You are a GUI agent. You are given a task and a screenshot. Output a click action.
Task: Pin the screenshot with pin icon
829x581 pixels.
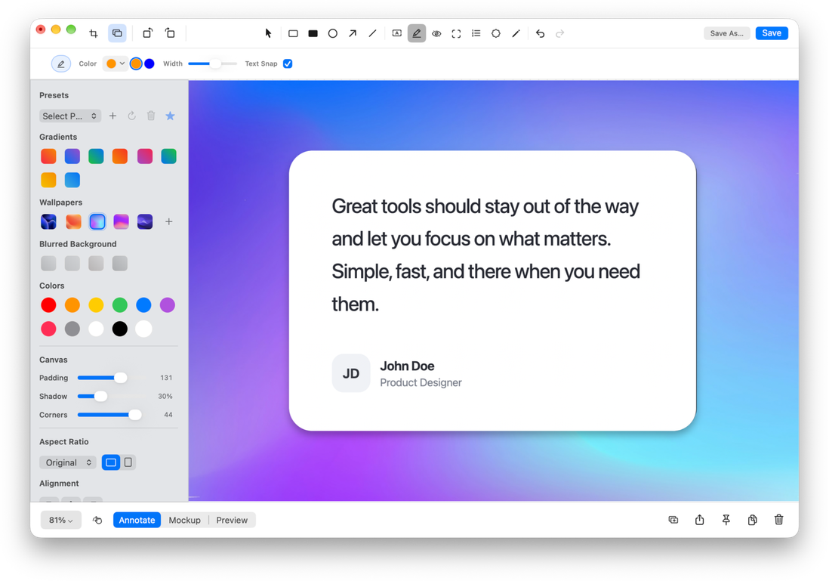pos(726,520)
